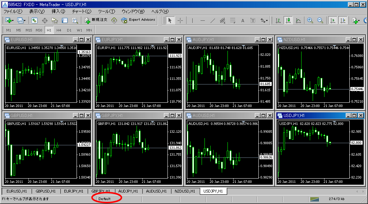Activate the EURUSD,H1 chart window title

click(38, 40)
